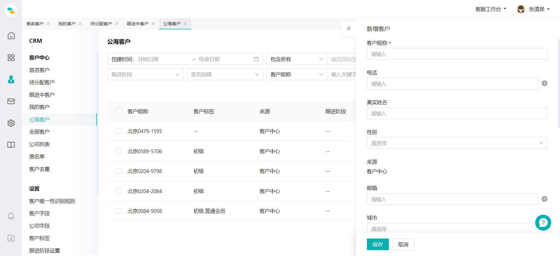Open the 性别 select dropdown

coord(457,143)
